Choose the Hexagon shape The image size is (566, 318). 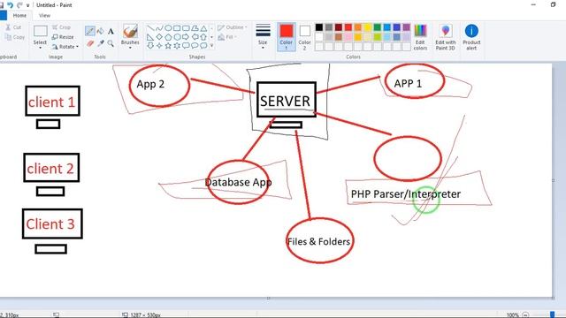177,37
